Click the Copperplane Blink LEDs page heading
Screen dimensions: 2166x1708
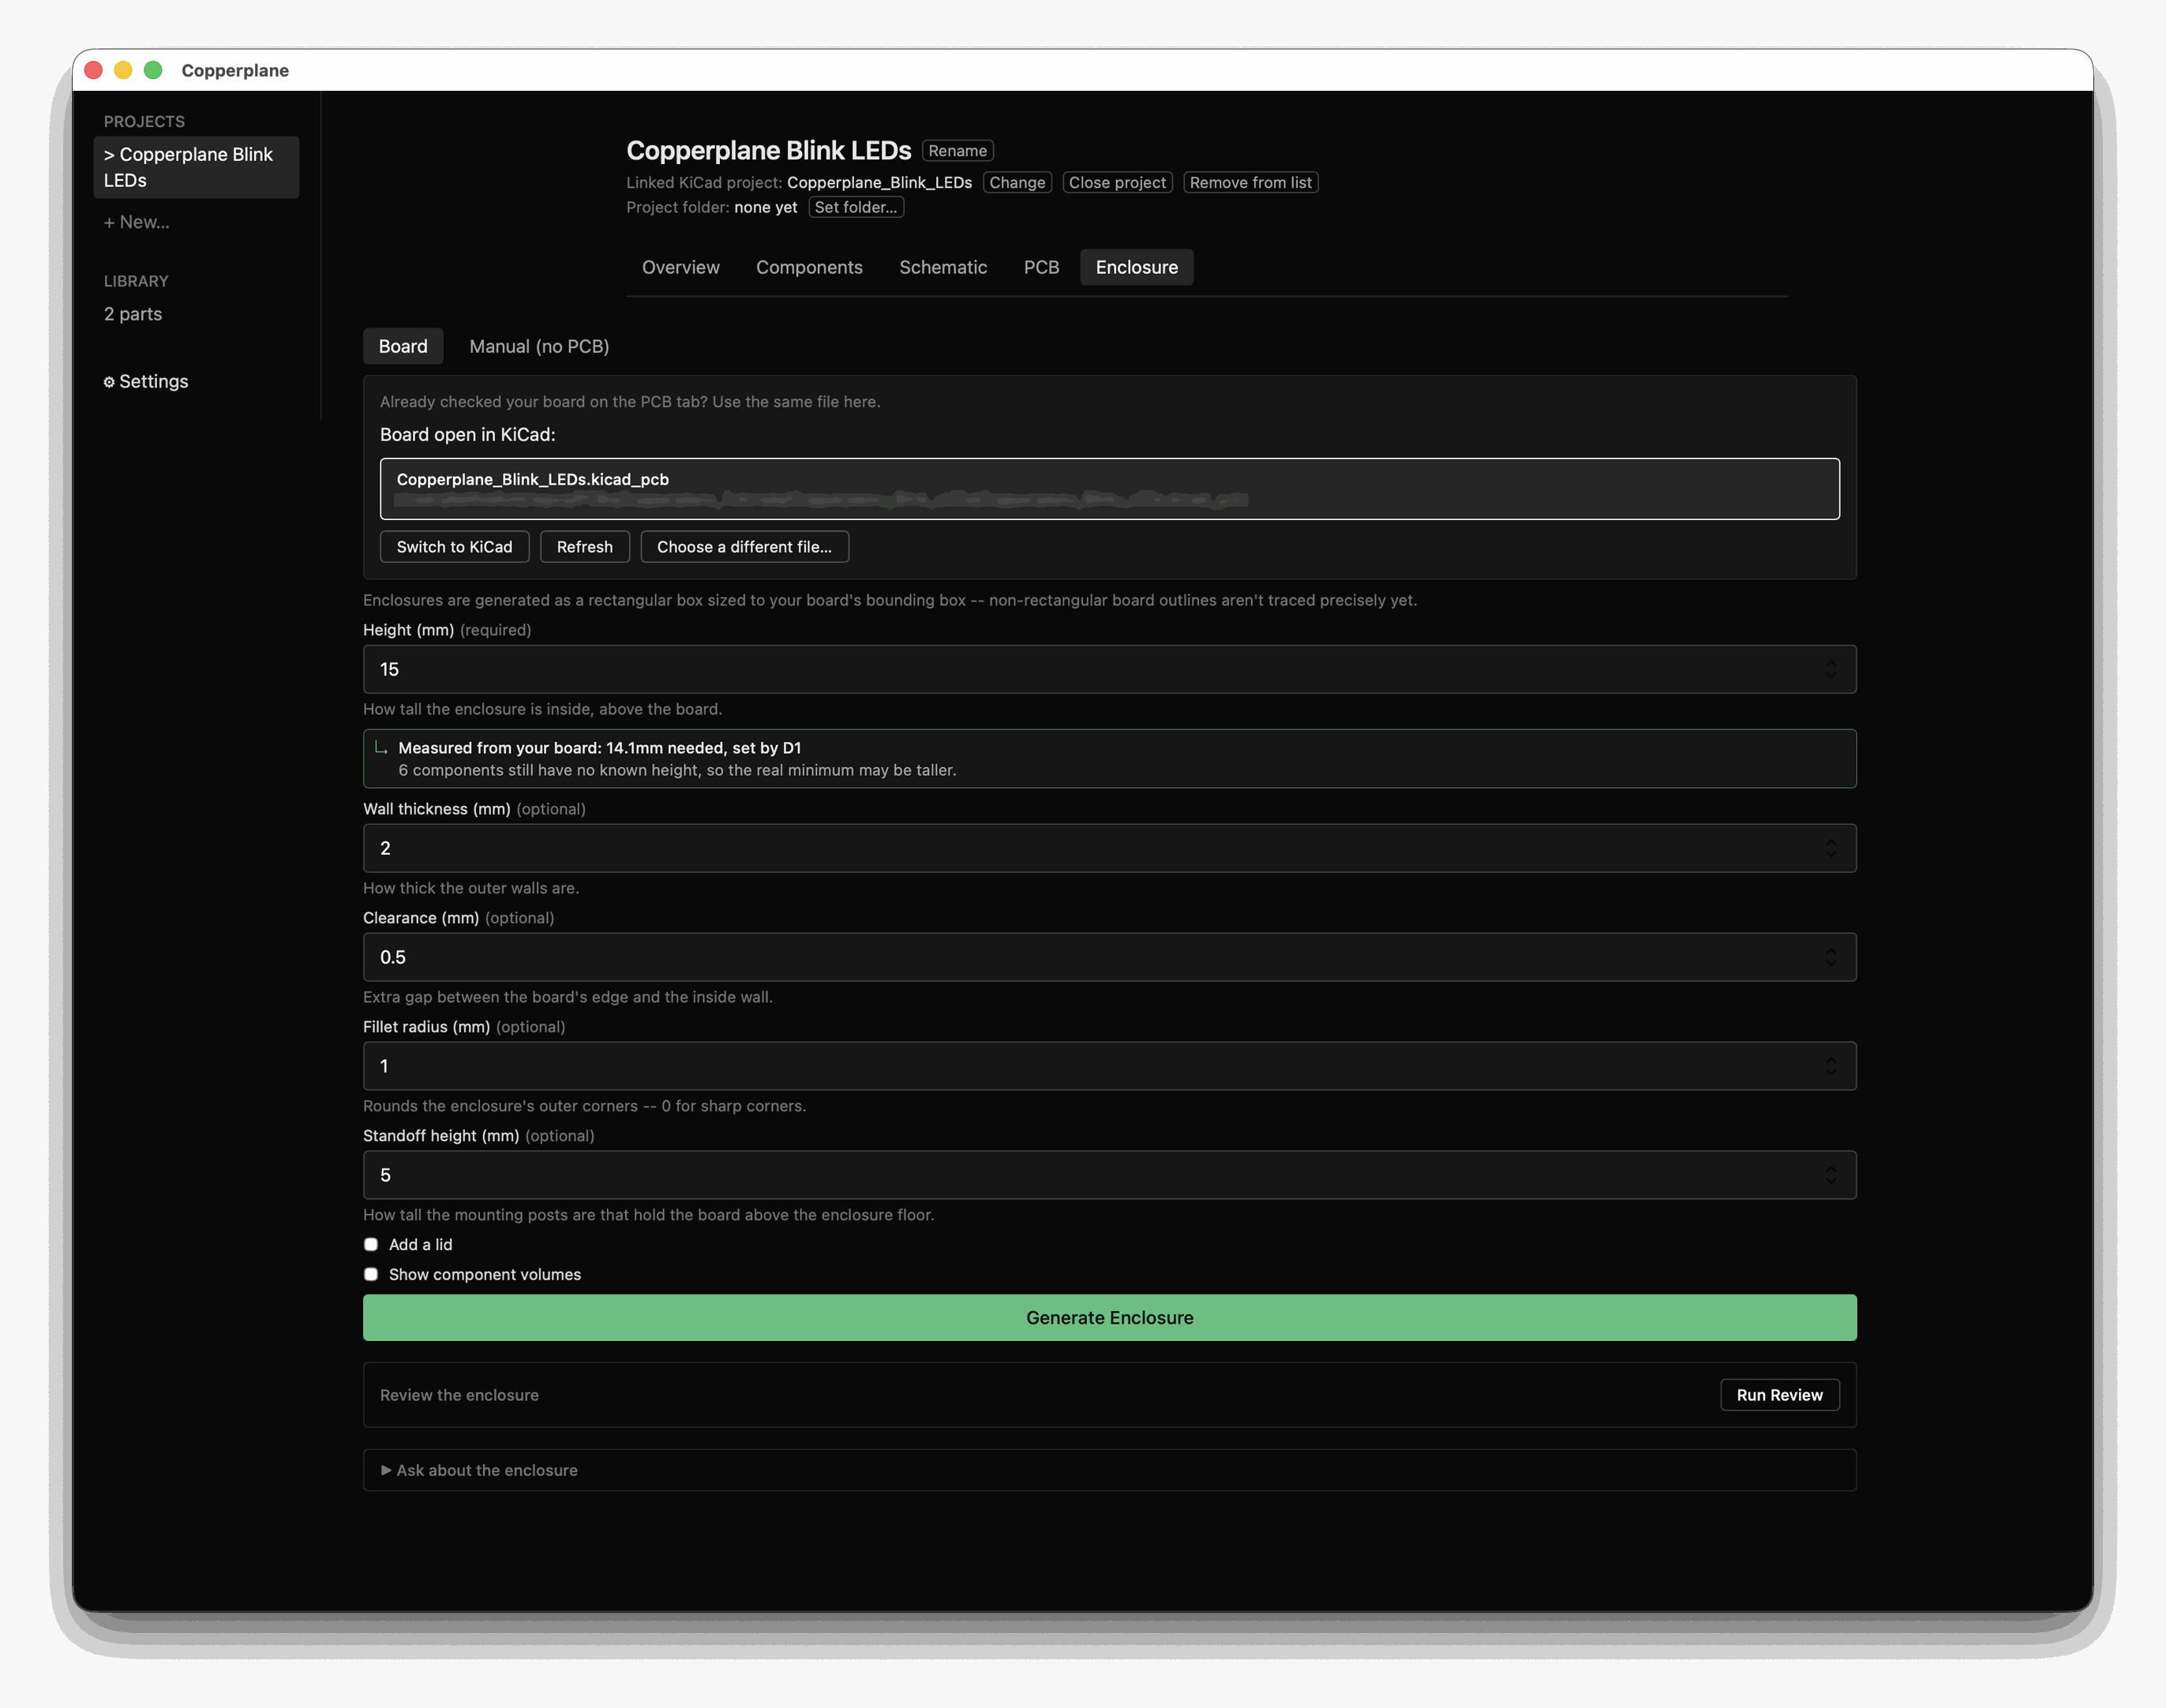click(768, 151)
